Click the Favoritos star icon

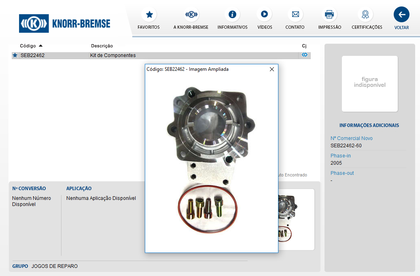149,15
